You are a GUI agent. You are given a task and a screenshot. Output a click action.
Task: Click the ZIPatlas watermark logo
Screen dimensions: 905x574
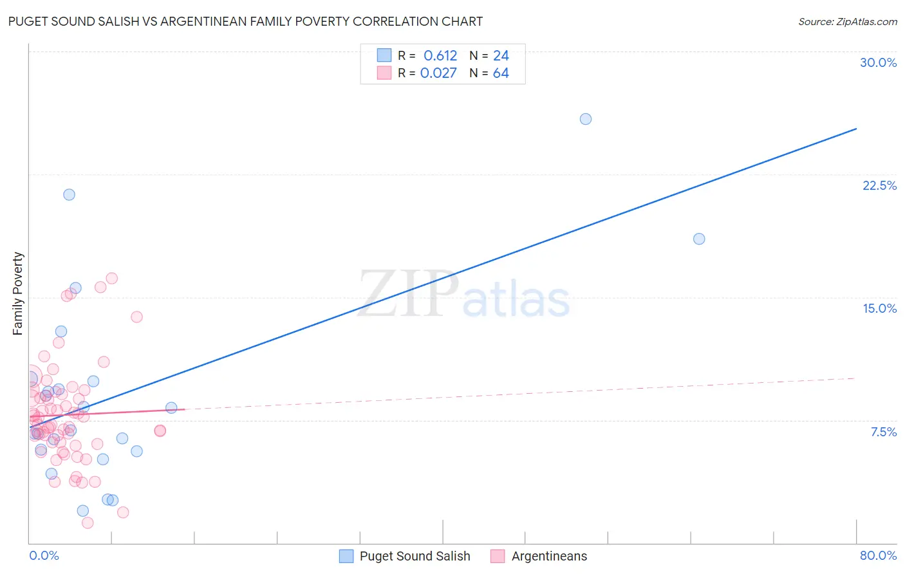pyautogui.click(x=464, y=295)
